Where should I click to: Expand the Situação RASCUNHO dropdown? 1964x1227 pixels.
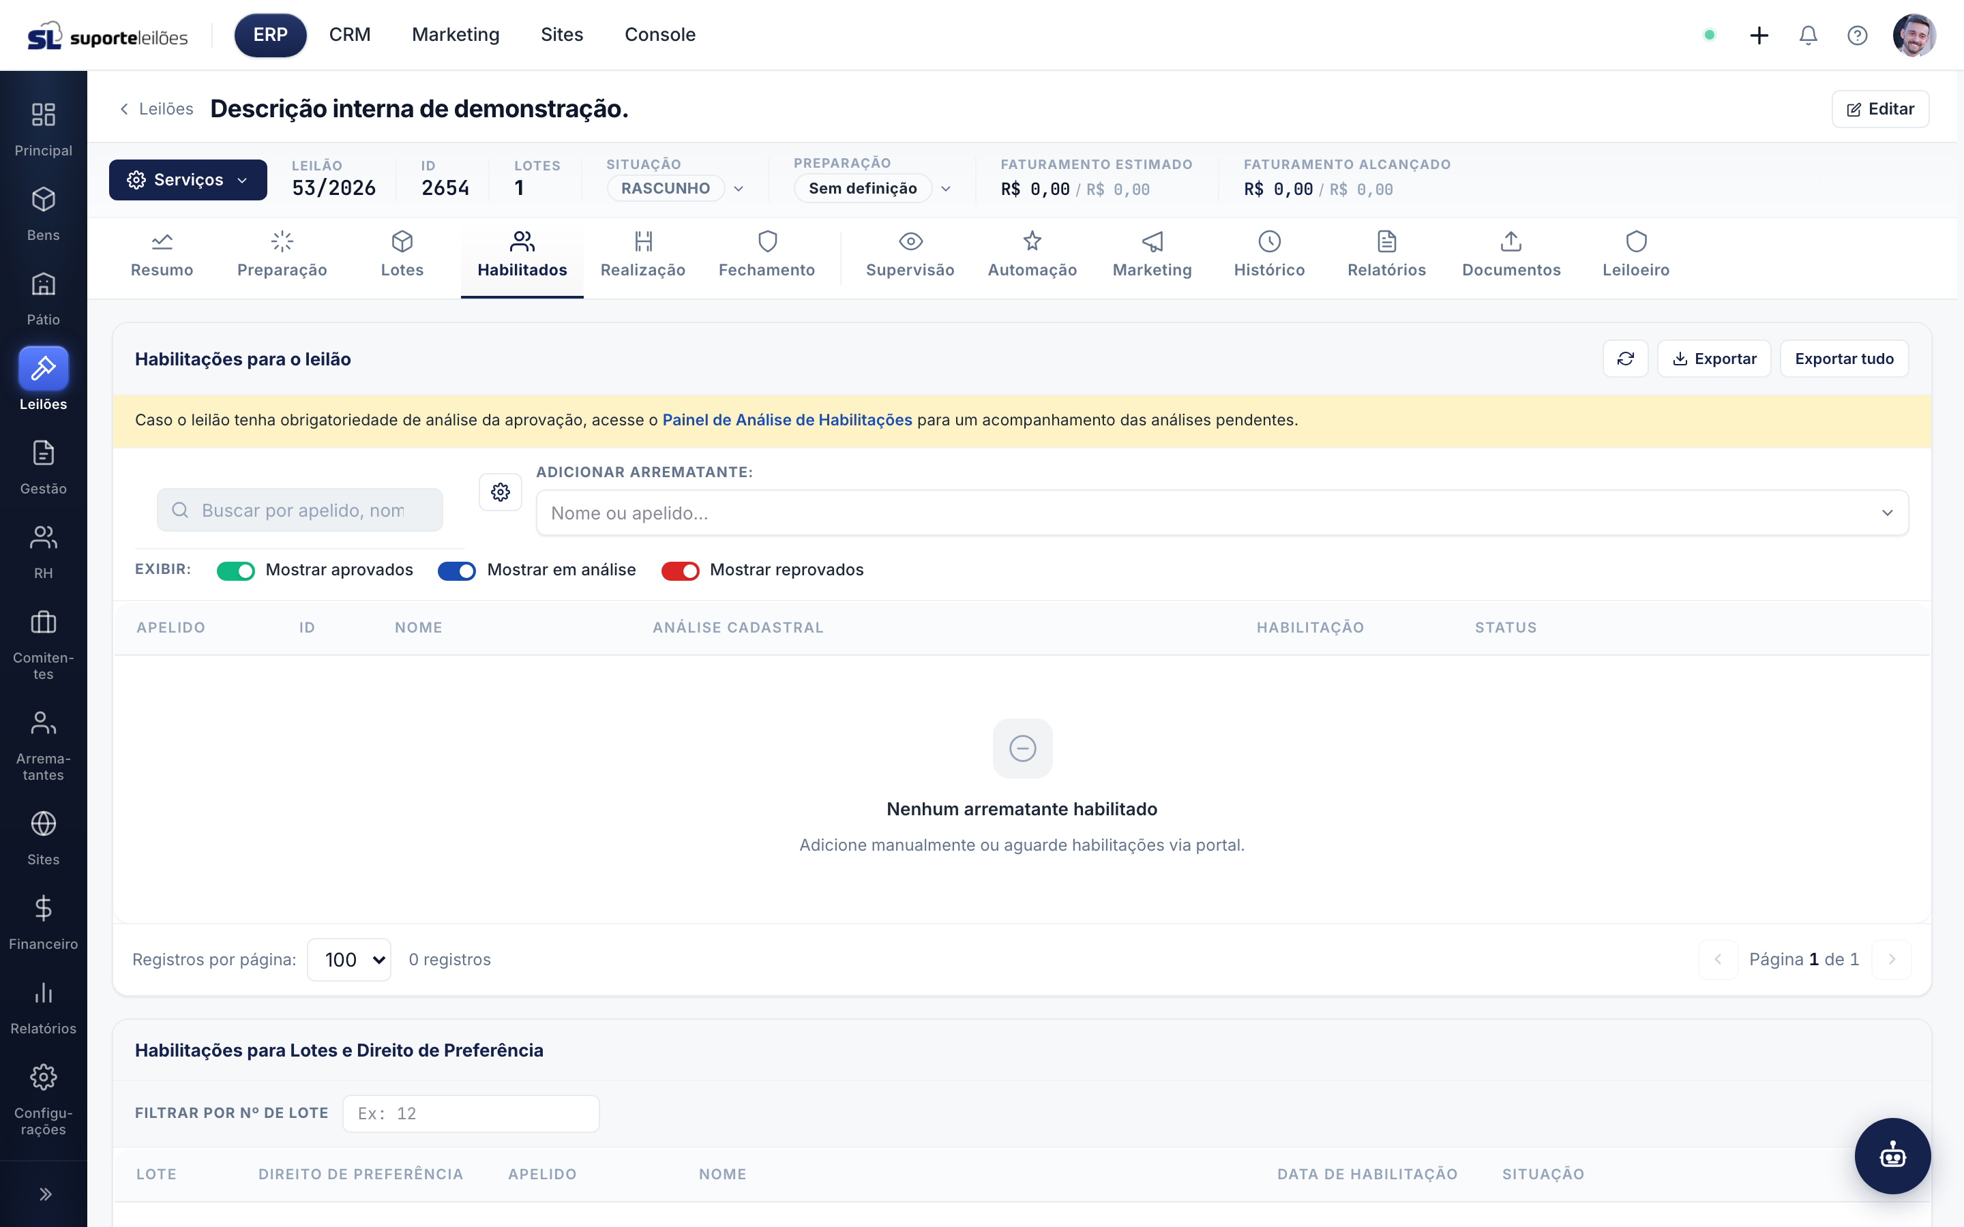[675, 188]
